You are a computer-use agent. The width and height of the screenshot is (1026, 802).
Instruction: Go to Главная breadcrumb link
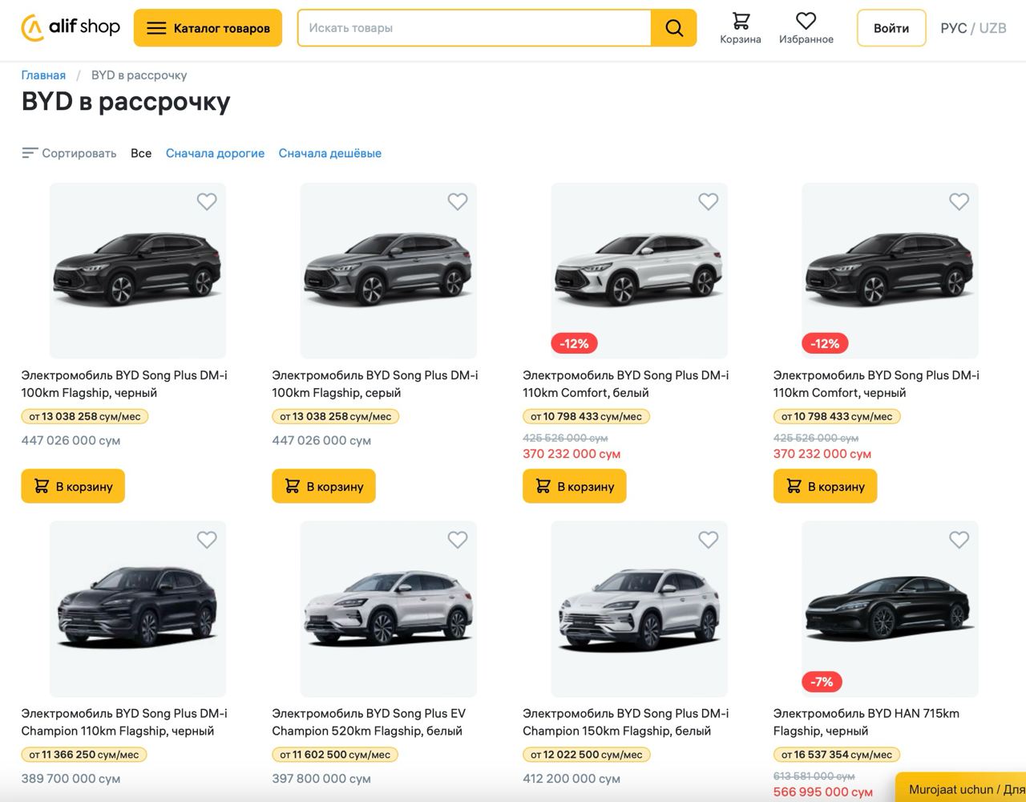tap(43, 75)
